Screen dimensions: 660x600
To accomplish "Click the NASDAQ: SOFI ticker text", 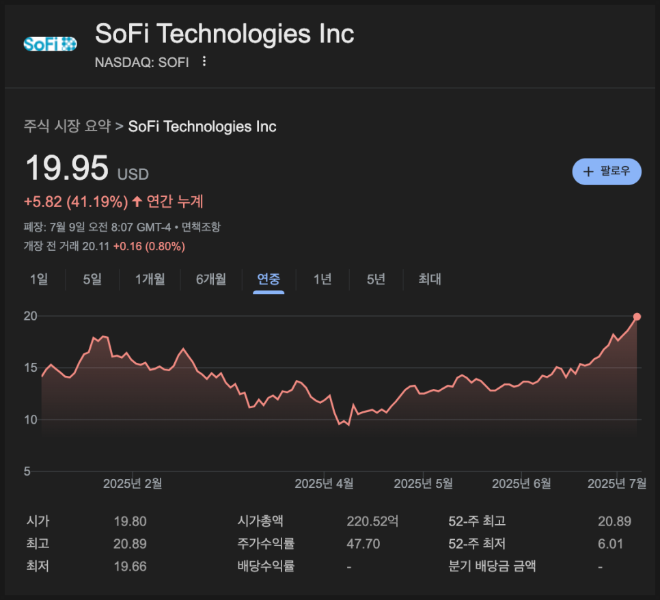I will 142,62.
